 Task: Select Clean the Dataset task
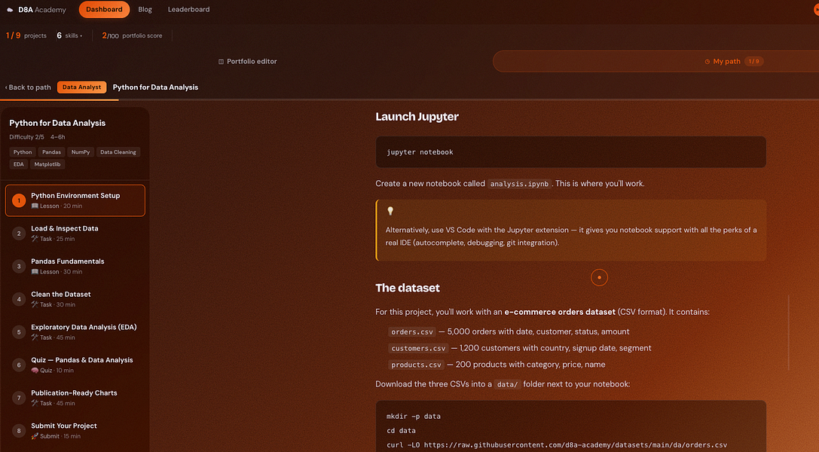(75, 299)
